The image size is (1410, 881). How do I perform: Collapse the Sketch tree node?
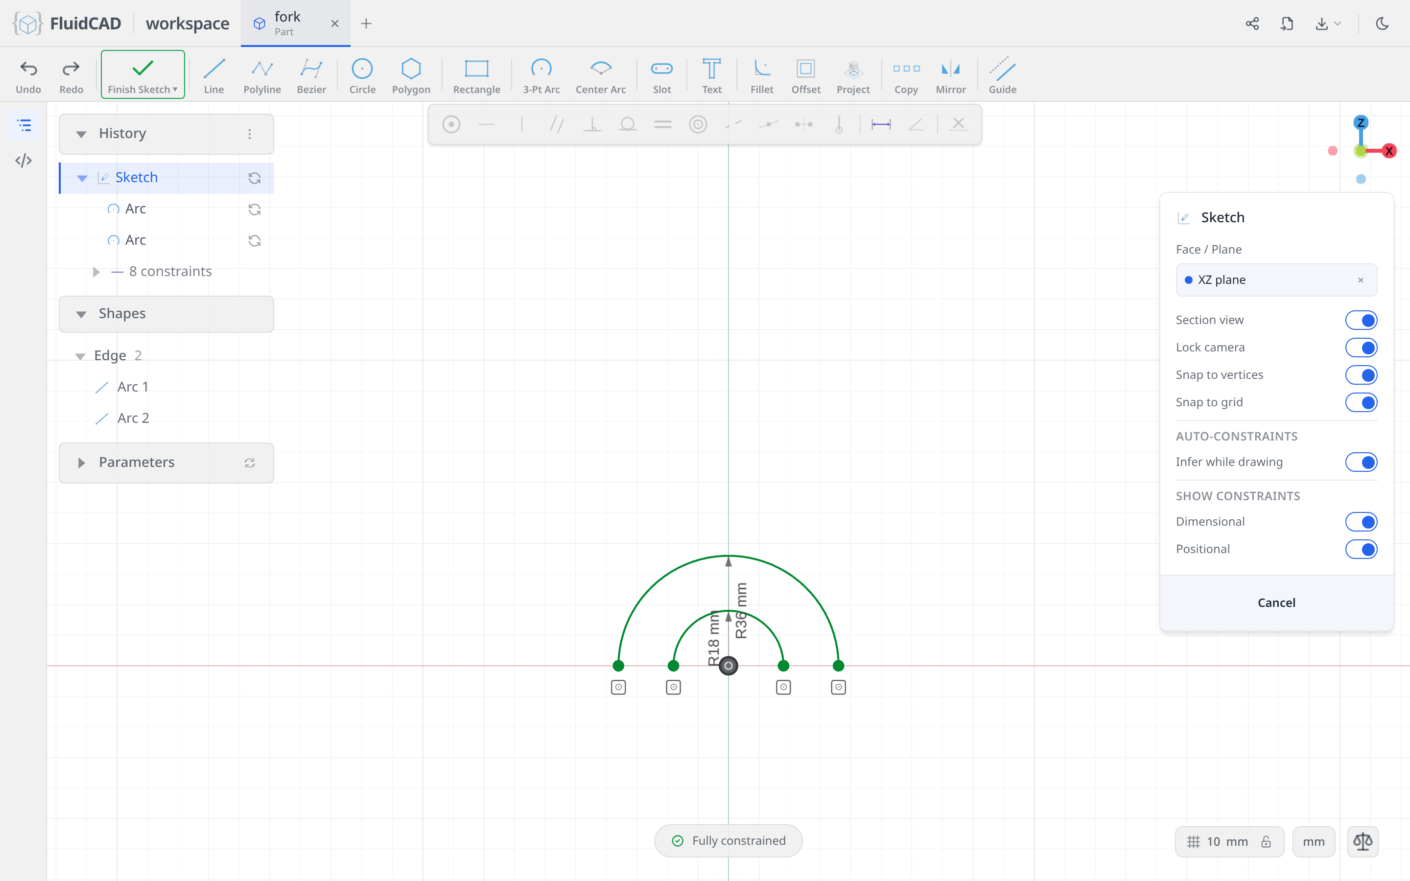[82, 178]
